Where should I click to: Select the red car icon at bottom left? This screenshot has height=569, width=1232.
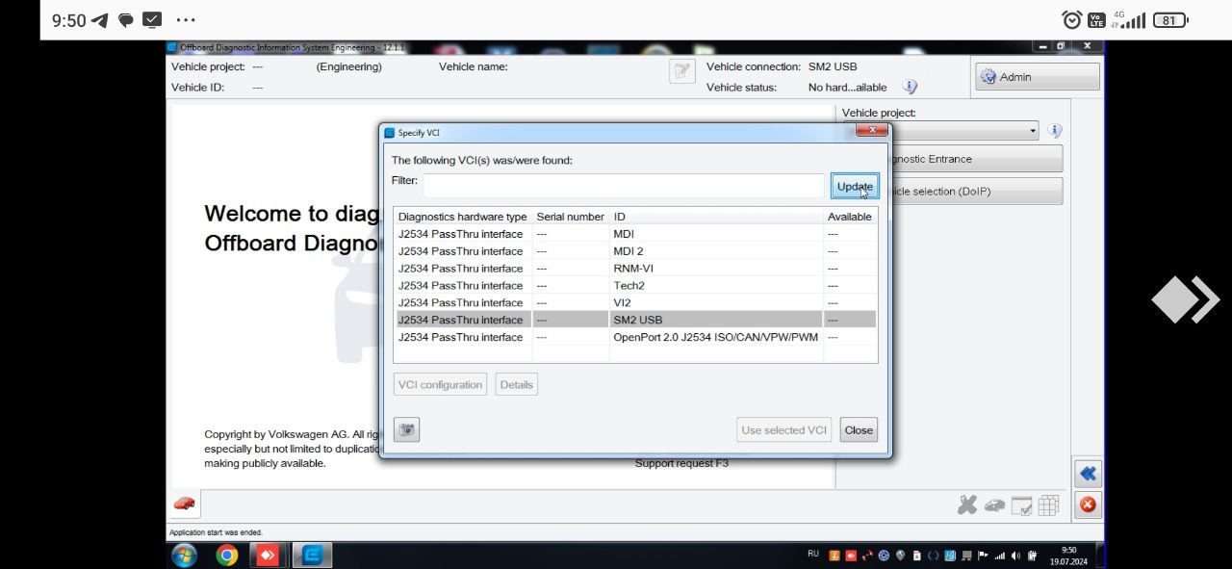[x=184, y=504]
